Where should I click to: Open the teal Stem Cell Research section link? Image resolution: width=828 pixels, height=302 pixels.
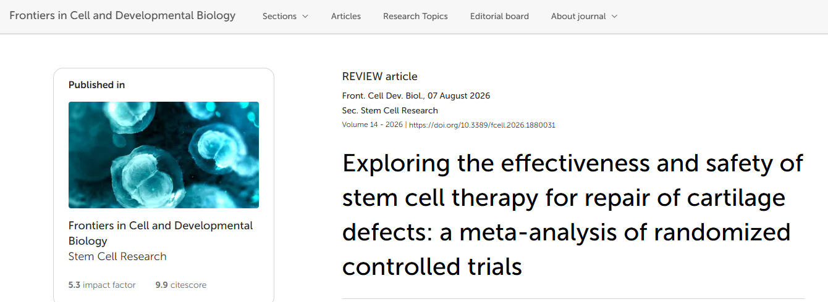click(x=117, y=256)
